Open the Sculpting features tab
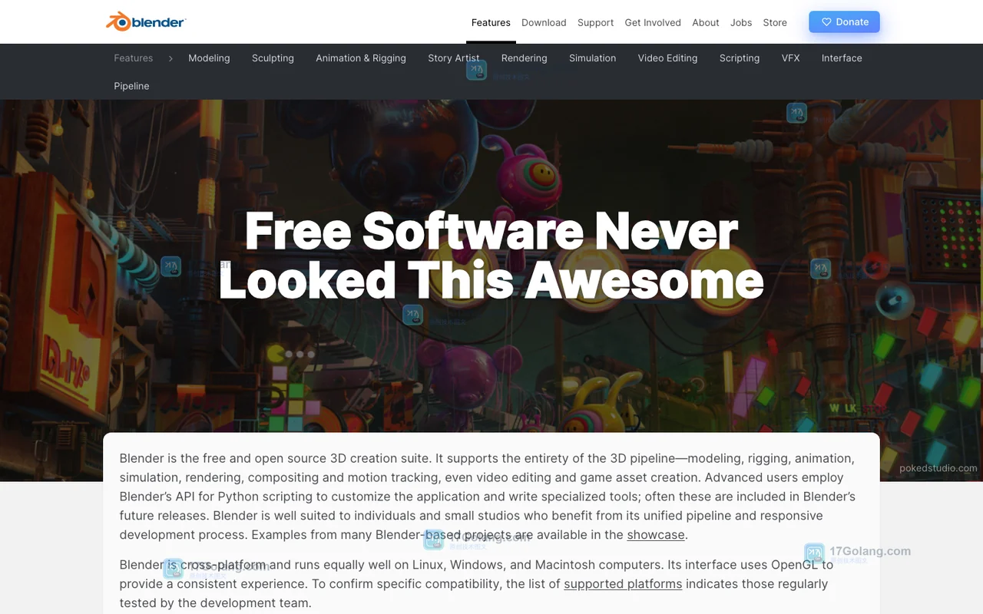Viewport: 983px width, 614px height. (x=273, y=58)
